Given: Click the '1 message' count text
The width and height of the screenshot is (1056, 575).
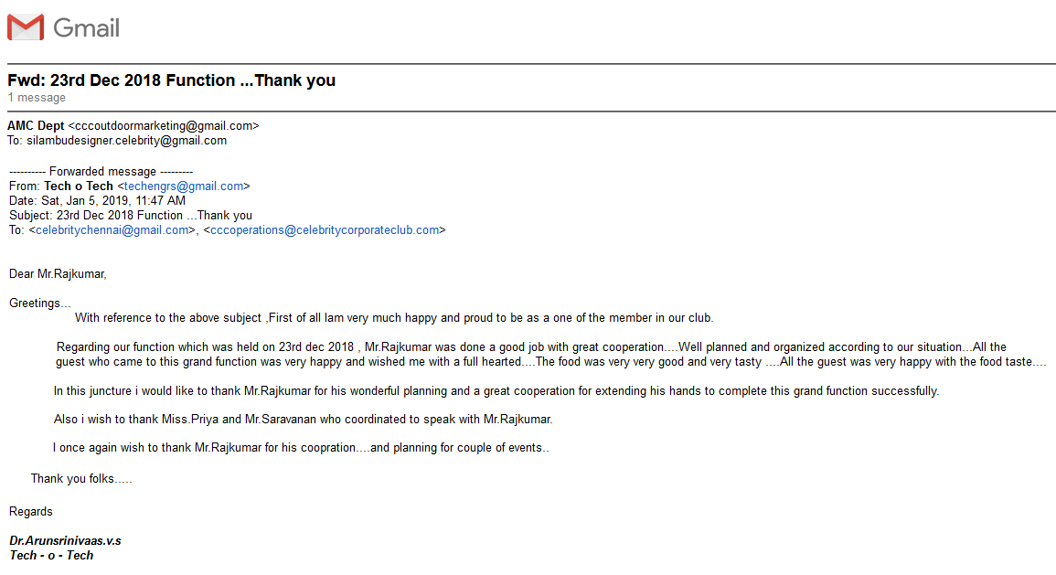Looking at the screenshot, I should 37,98.
